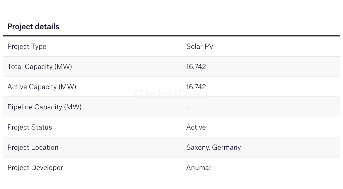Click the GlobalData watermark
This screenshot has height=189, width=343.
point(171,95)
